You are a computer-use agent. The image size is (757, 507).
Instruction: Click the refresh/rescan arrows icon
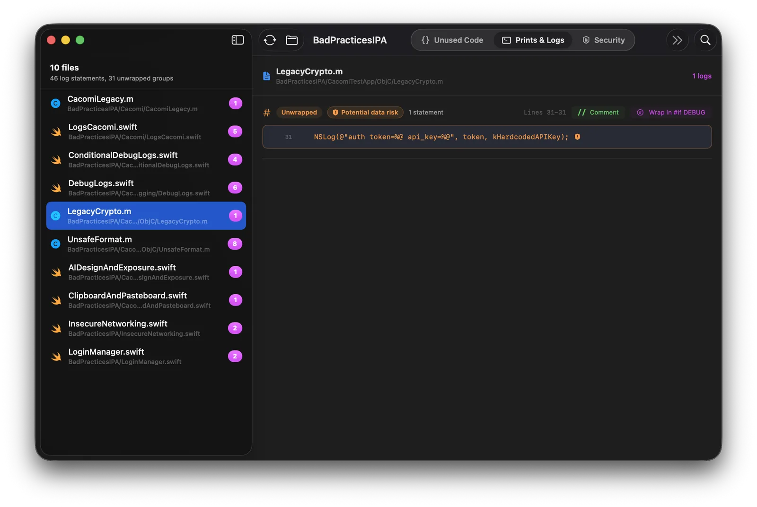(x=270, y=40)
